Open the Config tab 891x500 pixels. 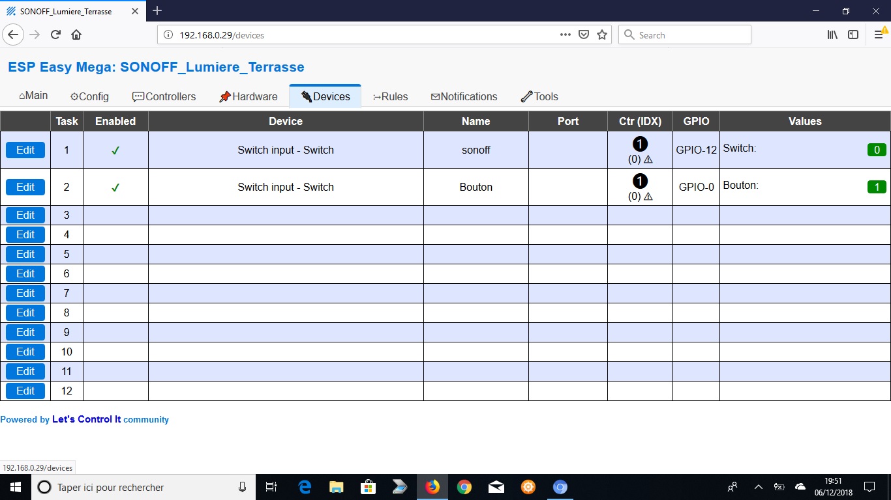point(89,96)
